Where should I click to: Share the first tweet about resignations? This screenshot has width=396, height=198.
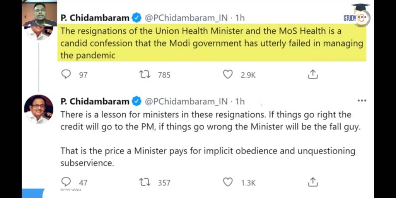click(x=312, y=74)
